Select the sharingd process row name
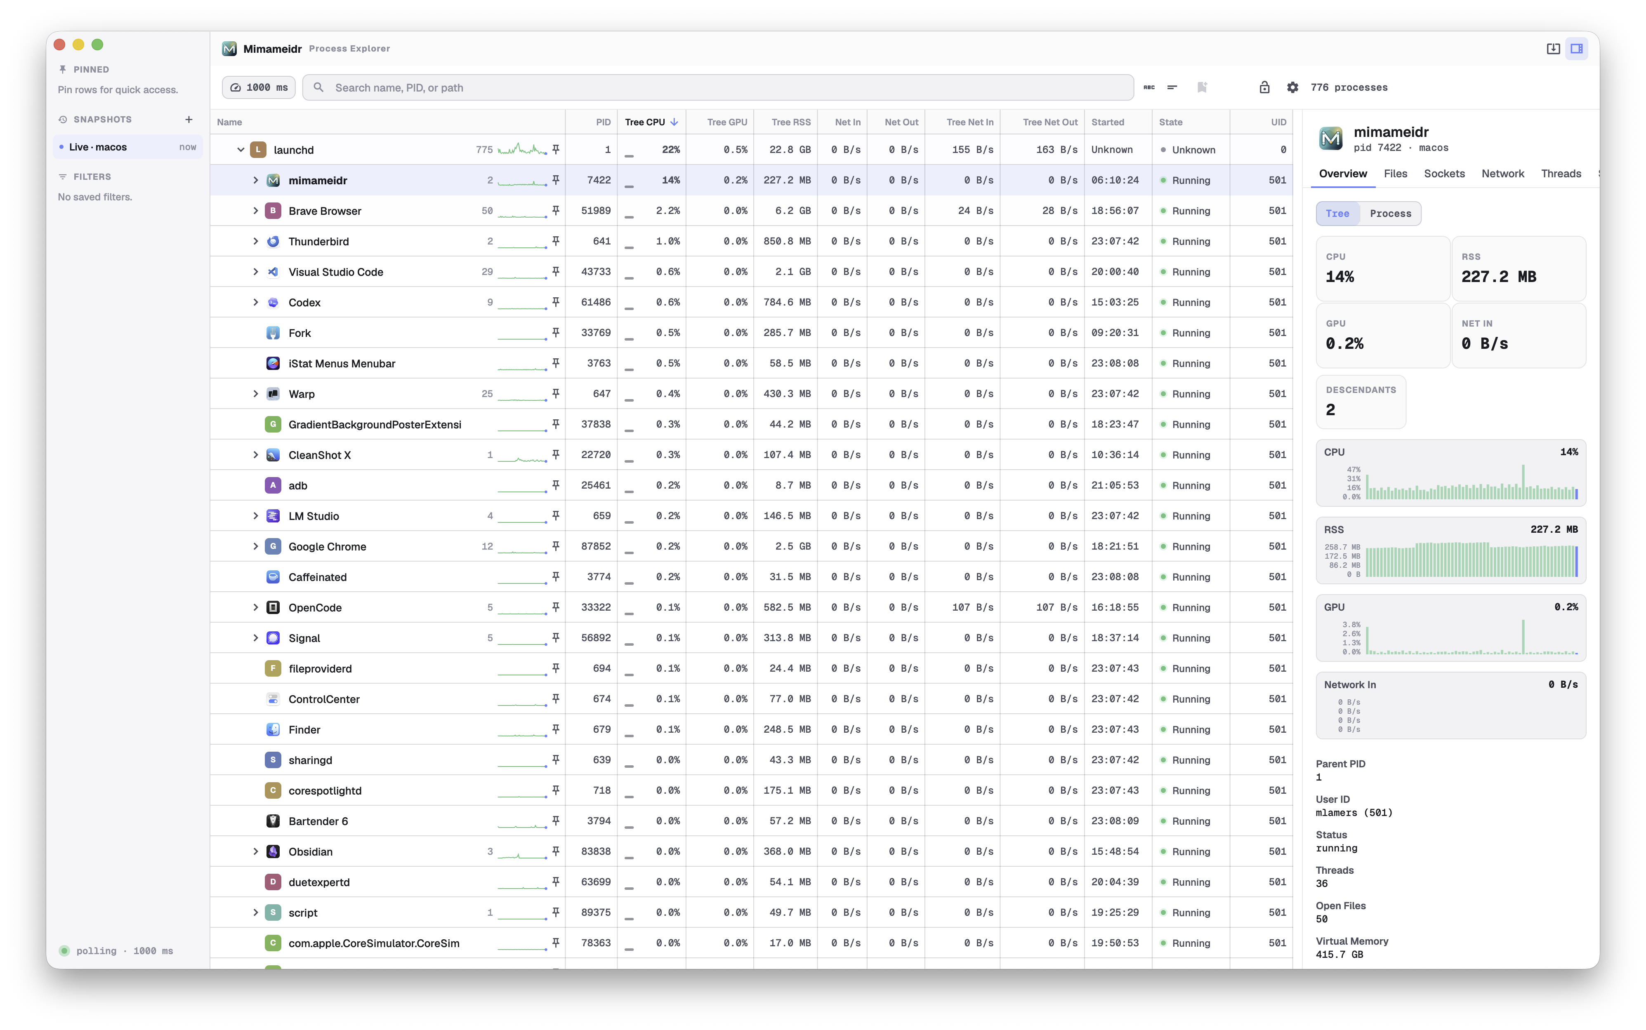The height and width of the screenshot is (1030, 1646). pos(310,760)
